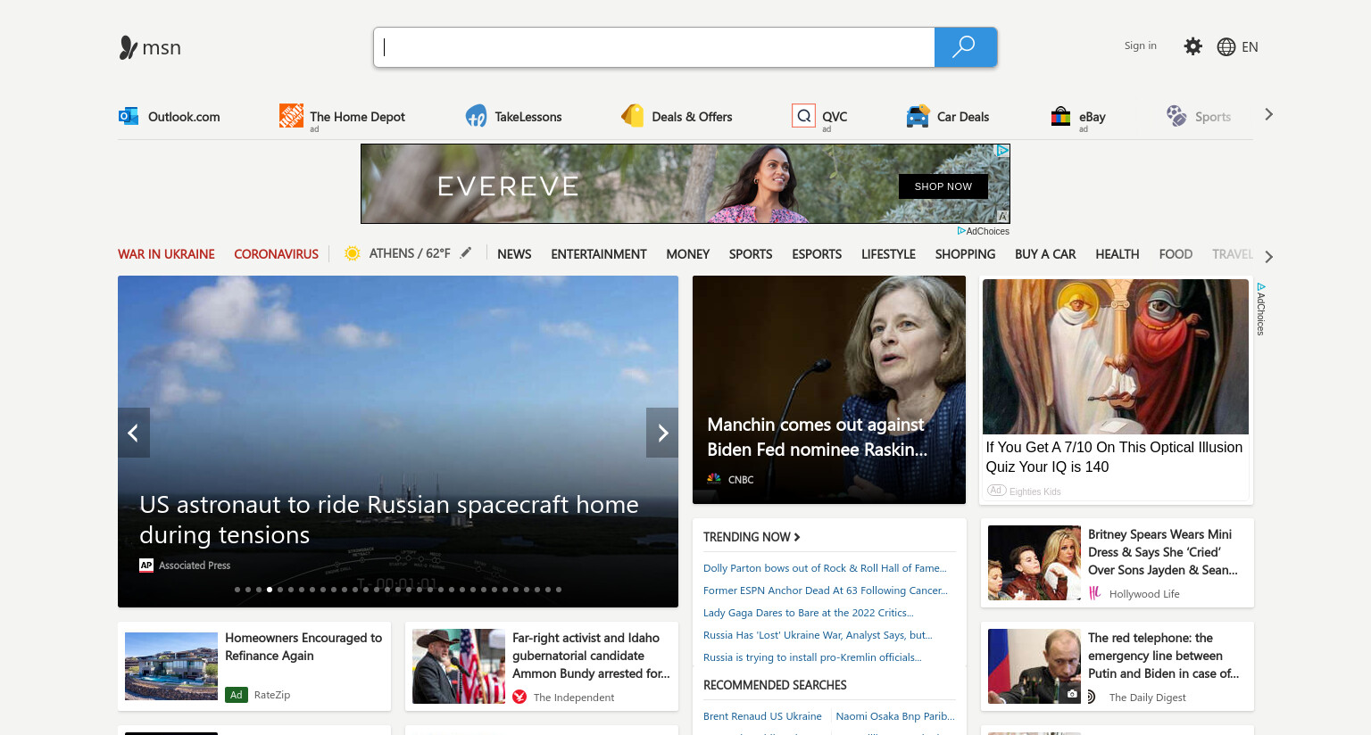
Task: Open US astronaut Russian spacecraft headline
Action: click(389, 520)
